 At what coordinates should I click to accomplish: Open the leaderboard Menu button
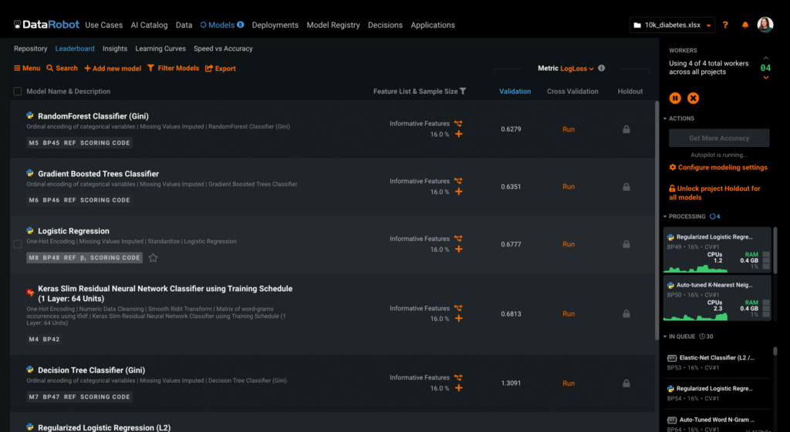coord(27,68)
